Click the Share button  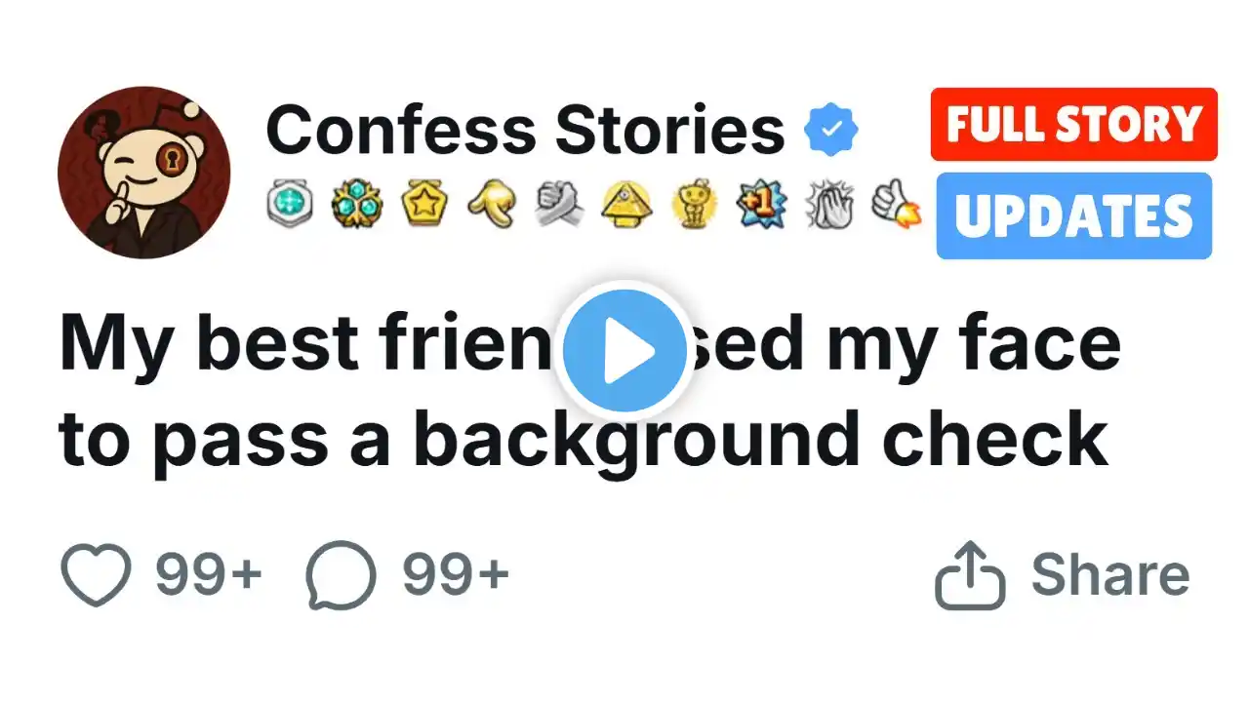tap(1064, 575)
